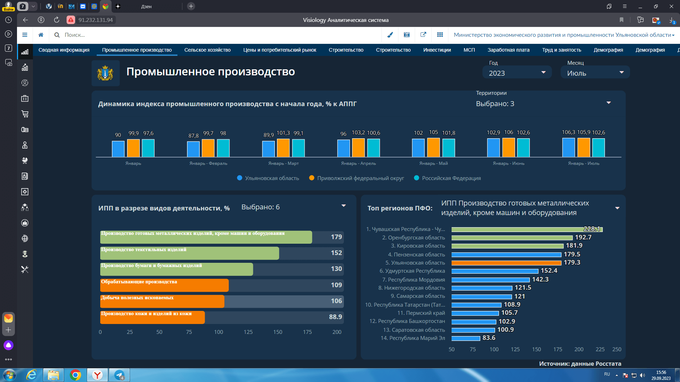Click the RU language indicator in tray
Viewport: 680px width, 382px height.
[x=607, y=374]
